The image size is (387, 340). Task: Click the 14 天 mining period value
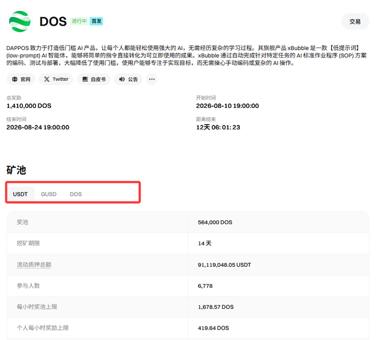(x=205, y=244)
